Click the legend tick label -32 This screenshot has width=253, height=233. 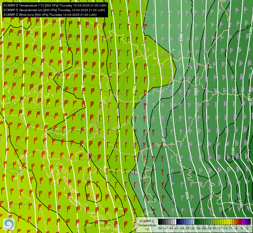click(x=193, y=228)
